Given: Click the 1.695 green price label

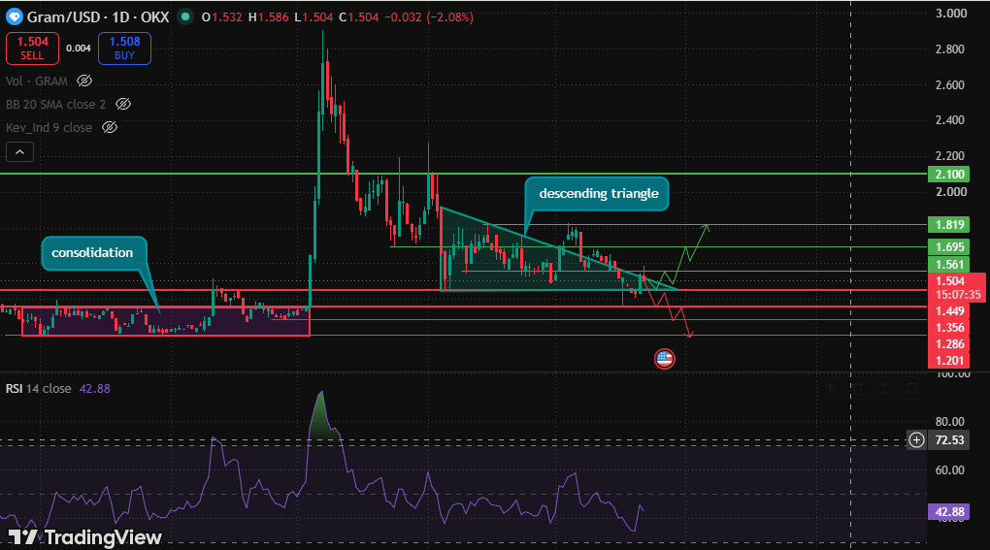Looking at the screenshot, I should (x=948, y=247).
